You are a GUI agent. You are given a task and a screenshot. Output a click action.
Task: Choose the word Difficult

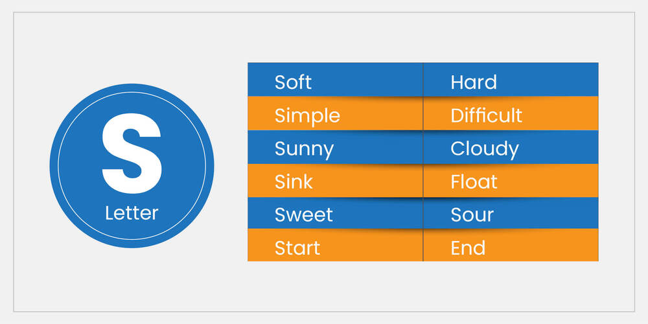tap(486, 115)
